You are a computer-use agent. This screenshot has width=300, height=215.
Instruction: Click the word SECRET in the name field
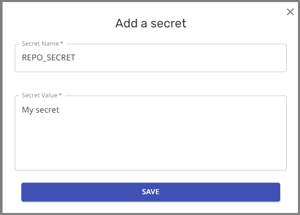[x=61, y=58]
